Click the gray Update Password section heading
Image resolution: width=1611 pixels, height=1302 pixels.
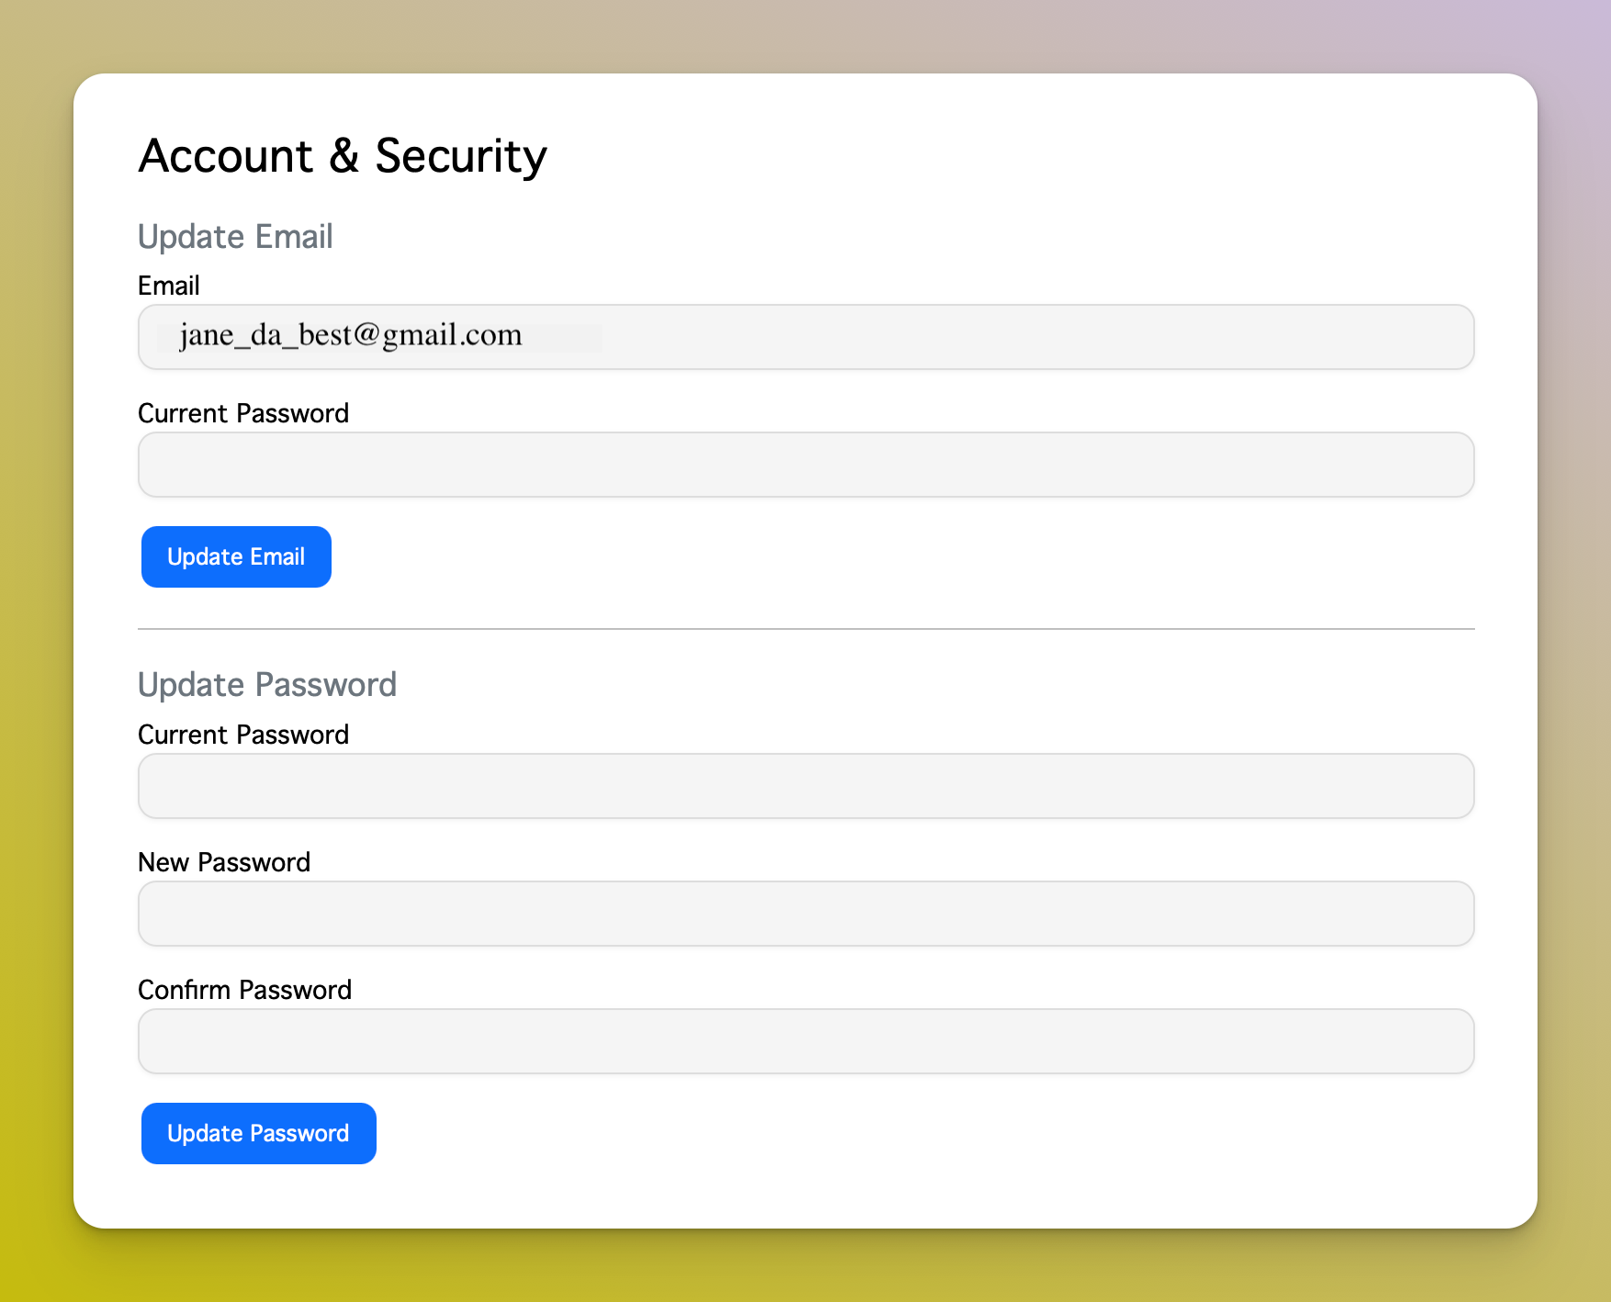click(x=267, y=685)
